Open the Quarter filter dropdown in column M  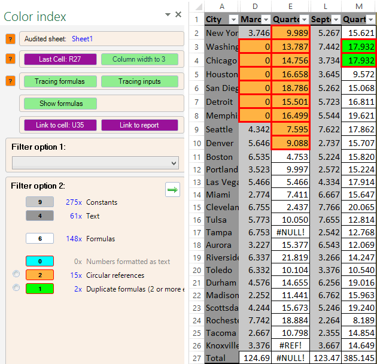371,20
